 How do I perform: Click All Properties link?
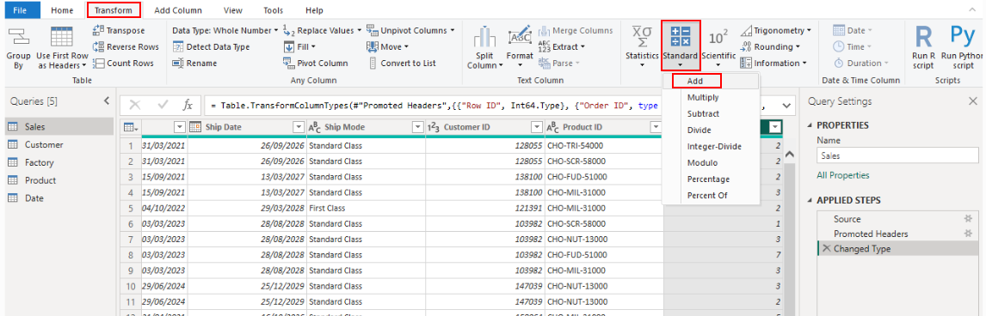[x=842, y=175]
